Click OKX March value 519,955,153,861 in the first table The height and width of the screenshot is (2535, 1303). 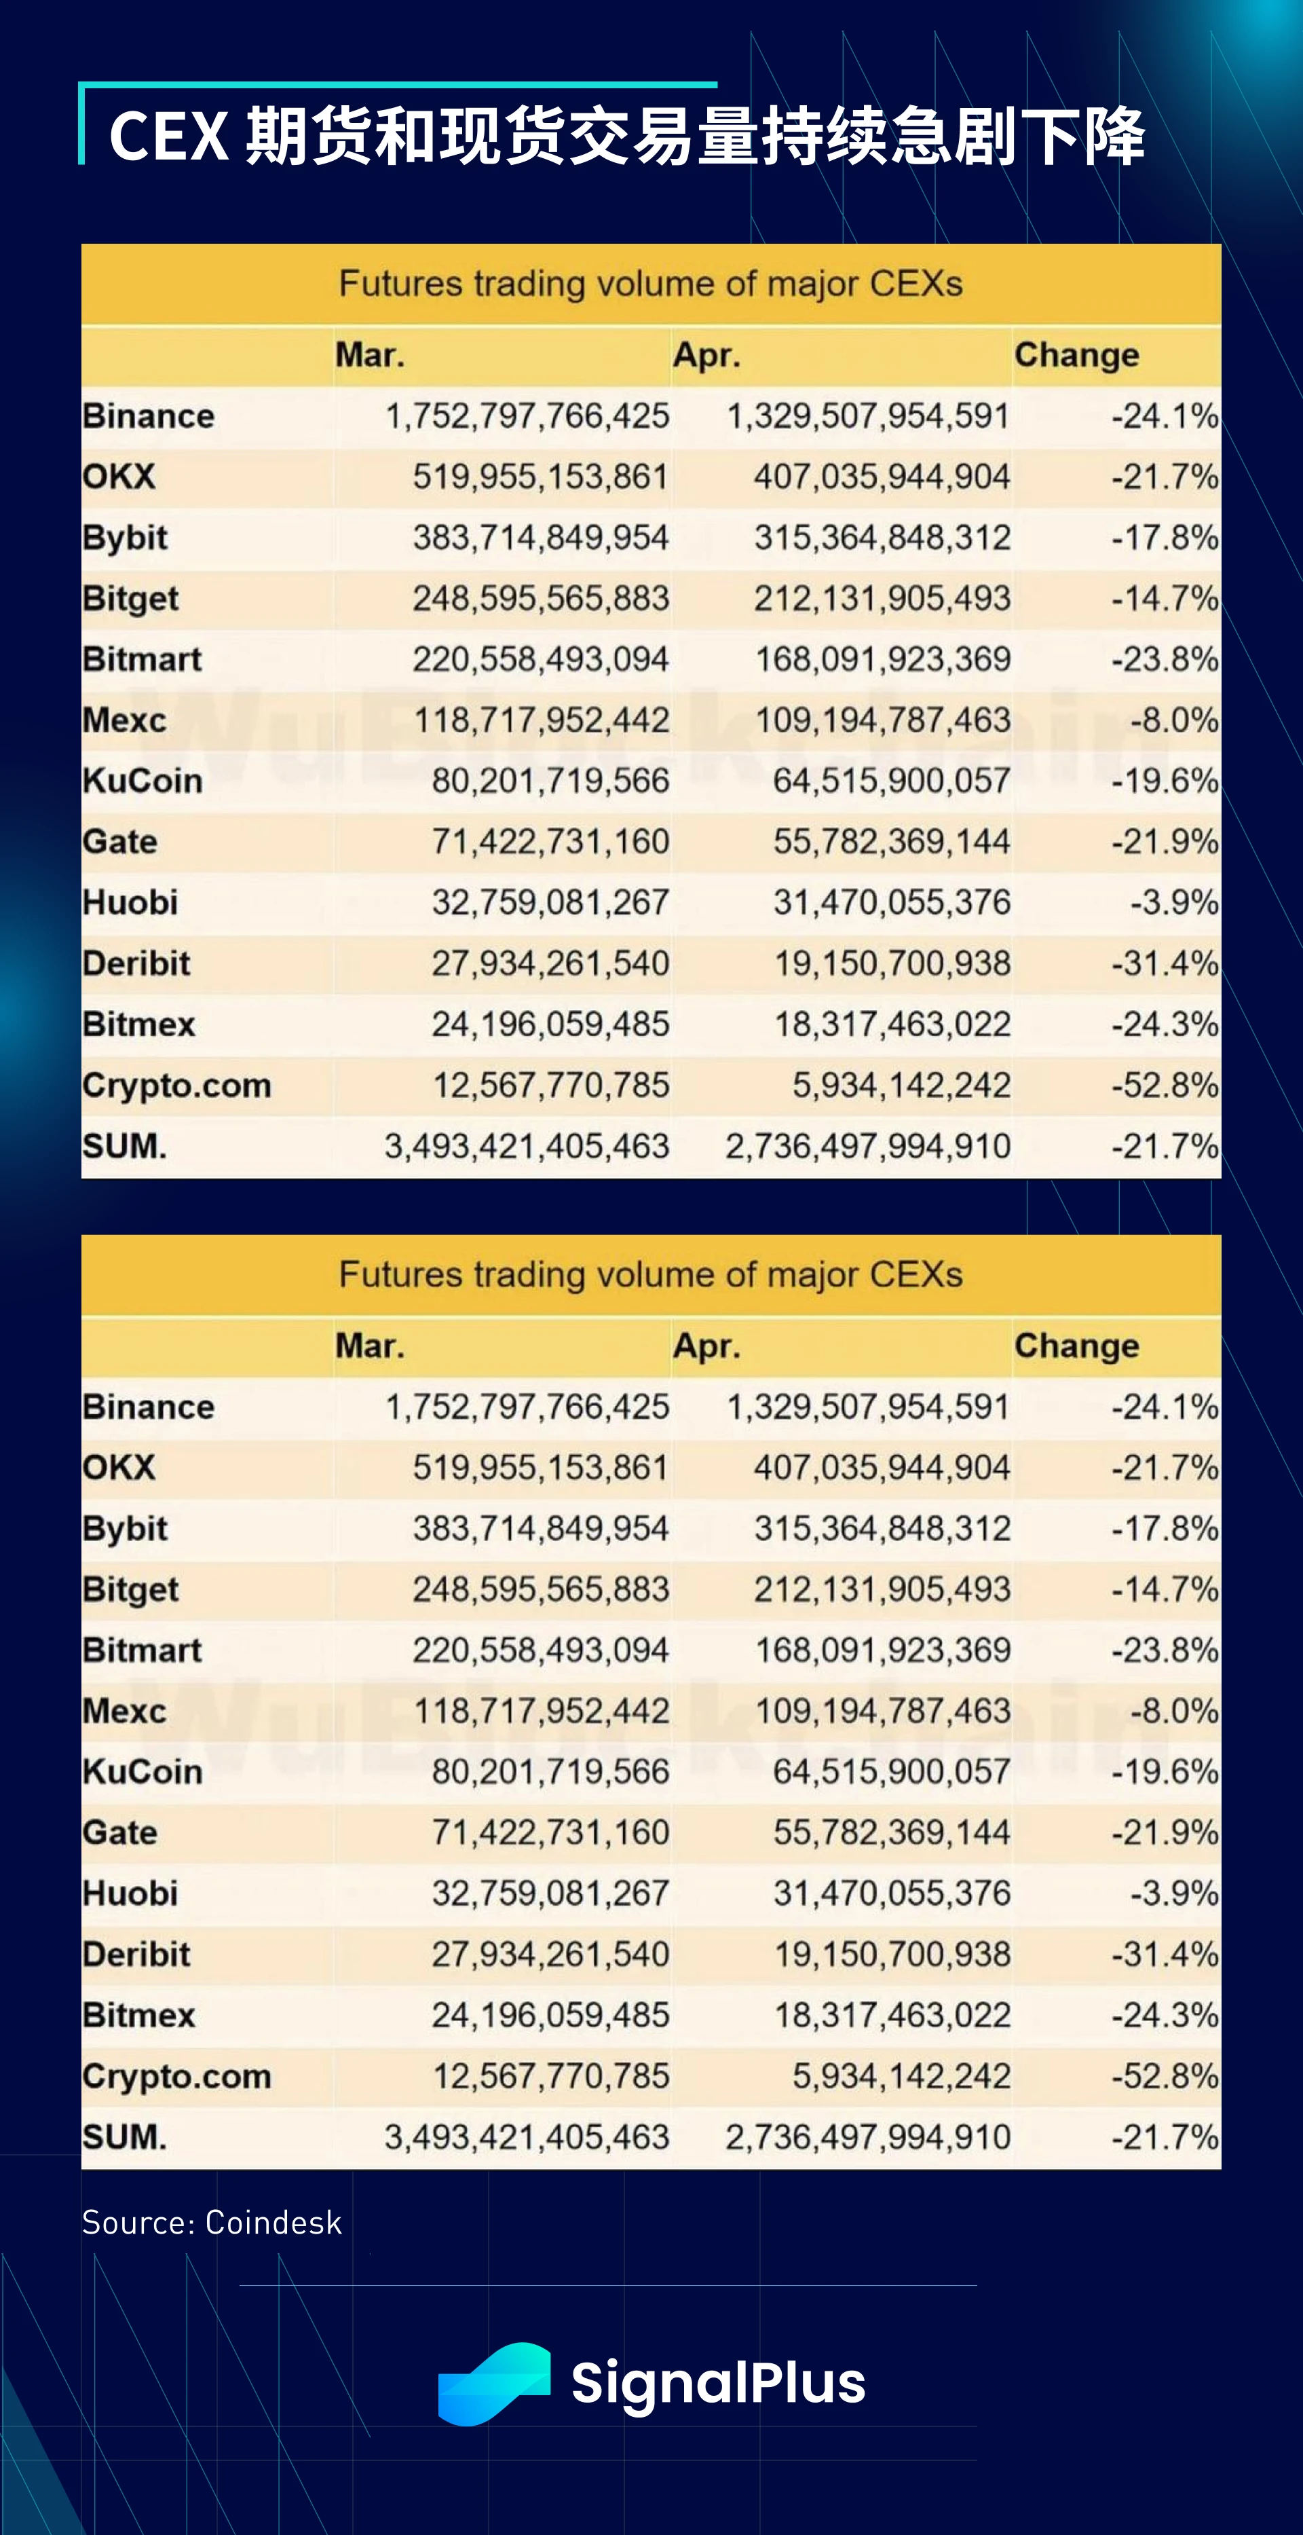[541, 477]
